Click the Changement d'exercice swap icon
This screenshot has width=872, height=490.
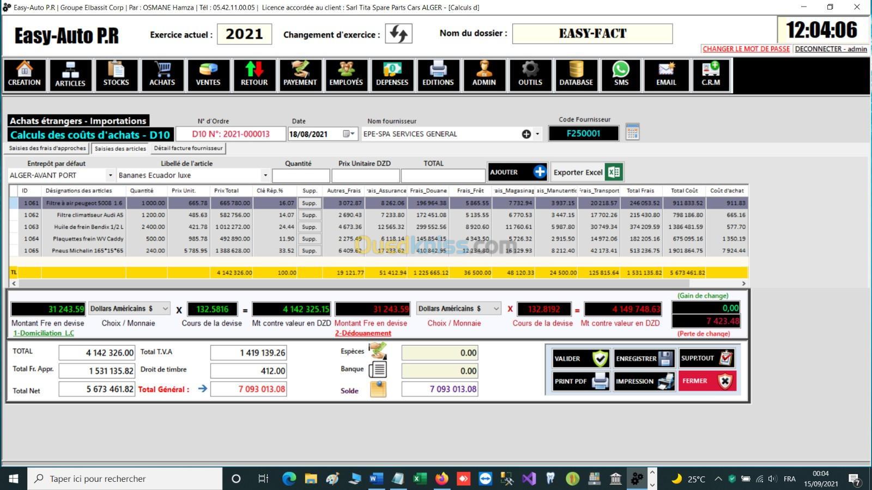[398, 34]
